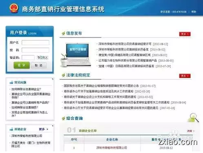The width and height of the screenshot is (203, 153).
Task: Click the 帮助 link in header
Action: 194,12
